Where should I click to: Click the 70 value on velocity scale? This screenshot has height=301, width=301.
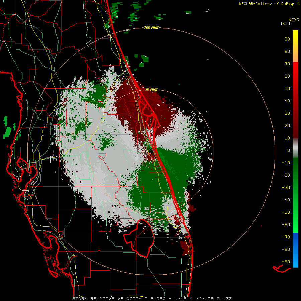pos(287,64)
